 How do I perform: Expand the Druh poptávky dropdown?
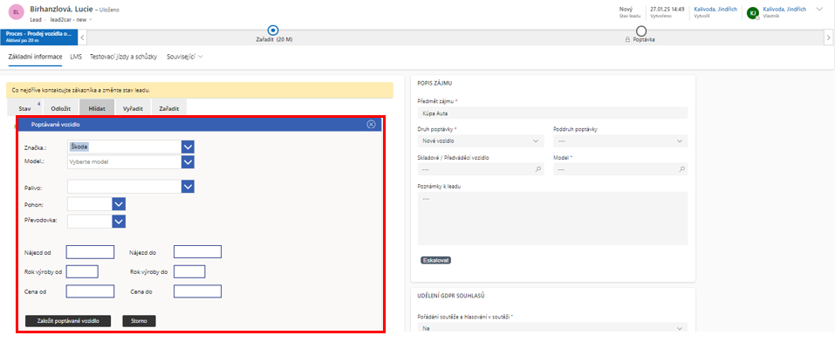[536, 140]
